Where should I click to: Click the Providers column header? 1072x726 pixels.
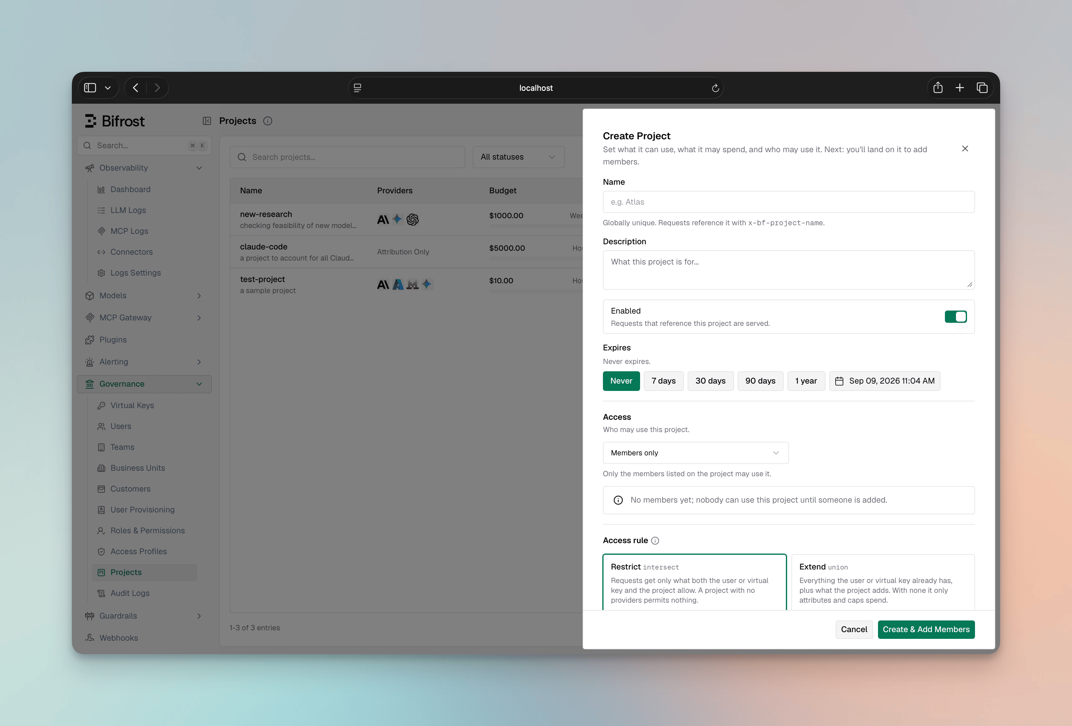coord(395,190)
